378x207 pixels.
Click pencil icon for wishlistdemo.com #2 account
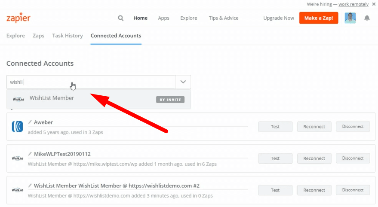(x=30, y=186)
